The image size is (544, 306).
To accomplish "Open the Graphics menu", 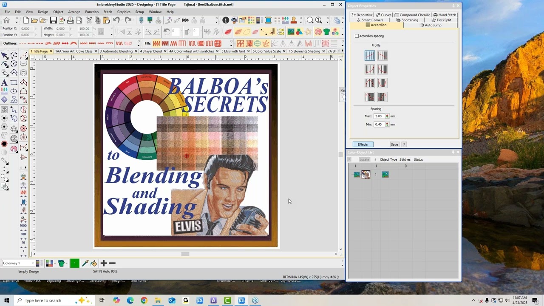I will (x=124, y=12).
